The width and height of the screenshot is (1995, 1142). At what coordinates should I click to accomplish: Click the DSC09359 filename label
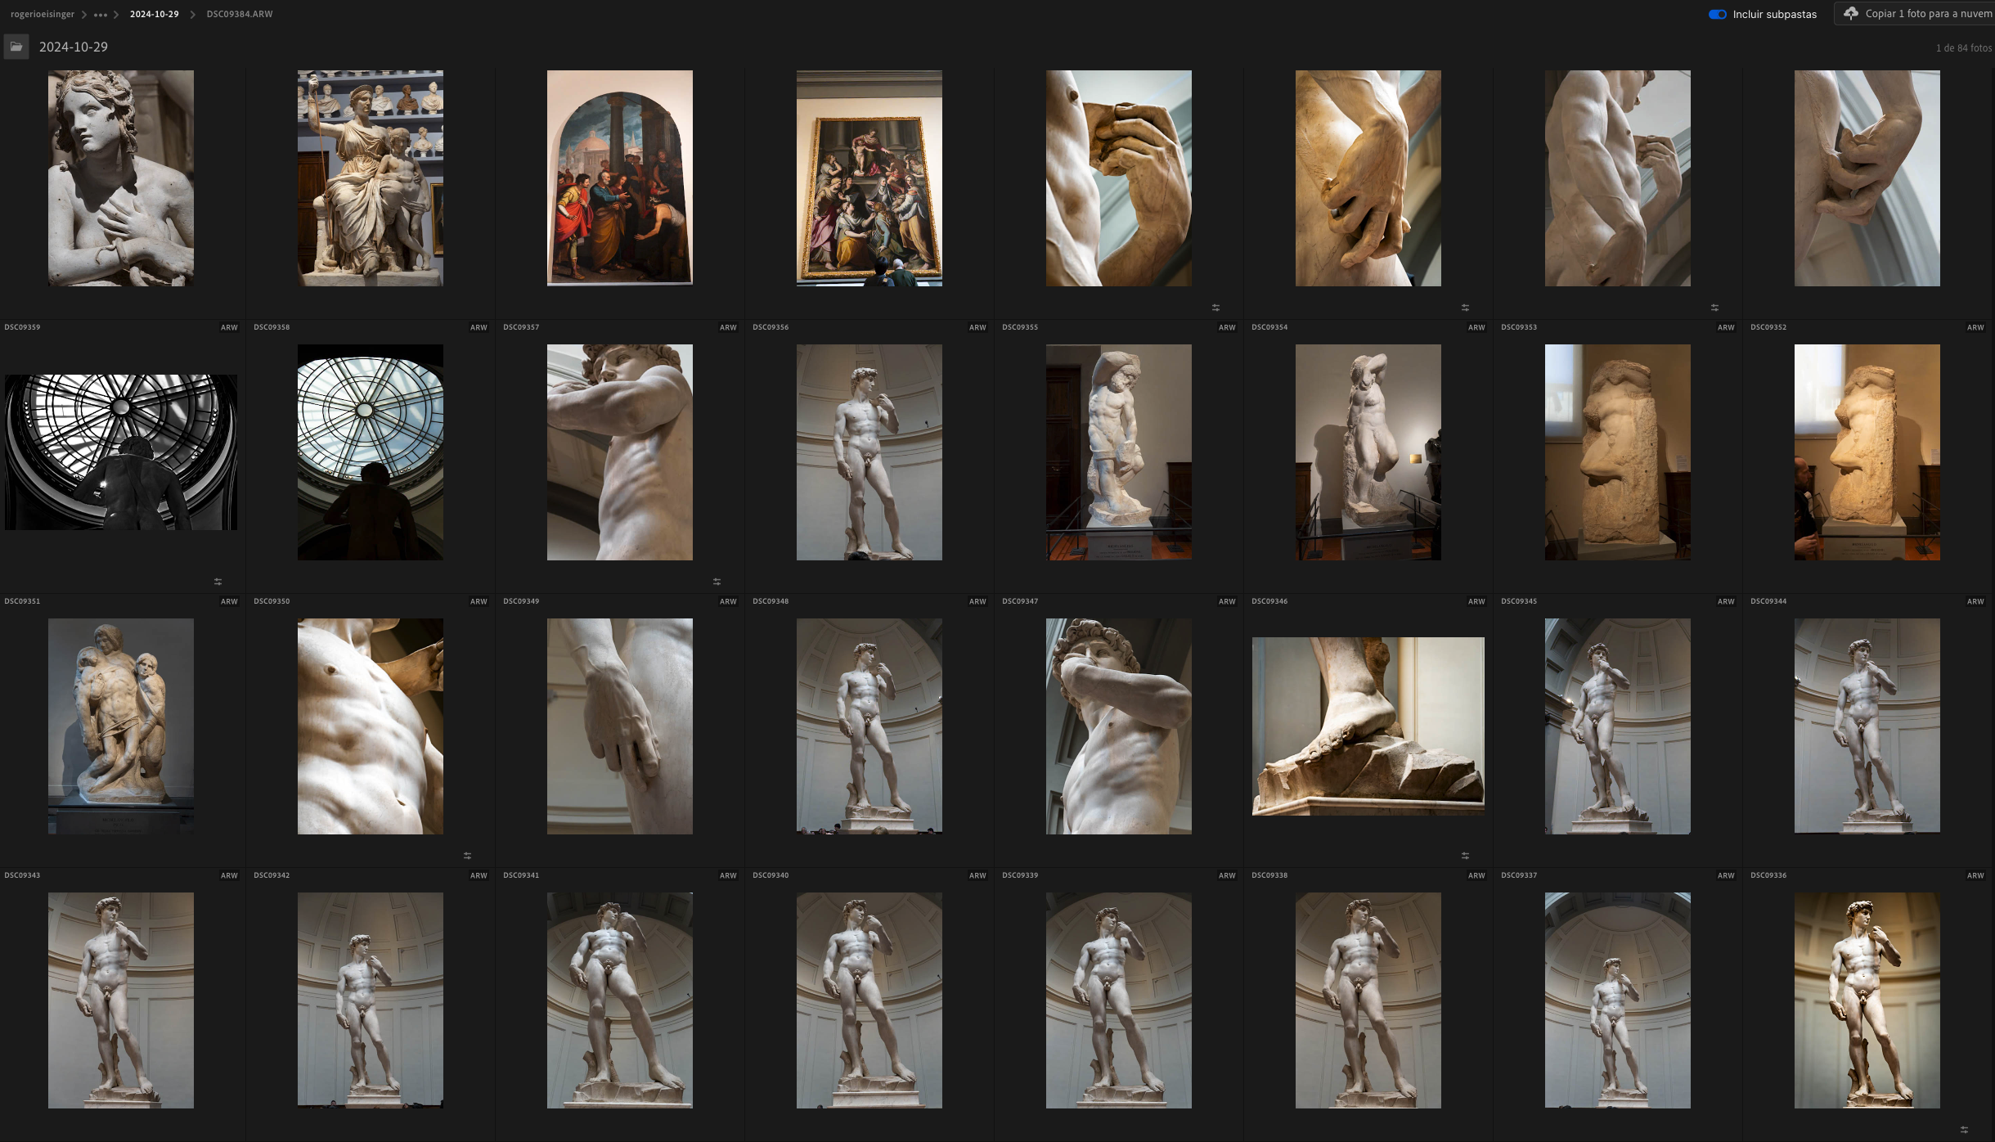(x=22, y=327)
